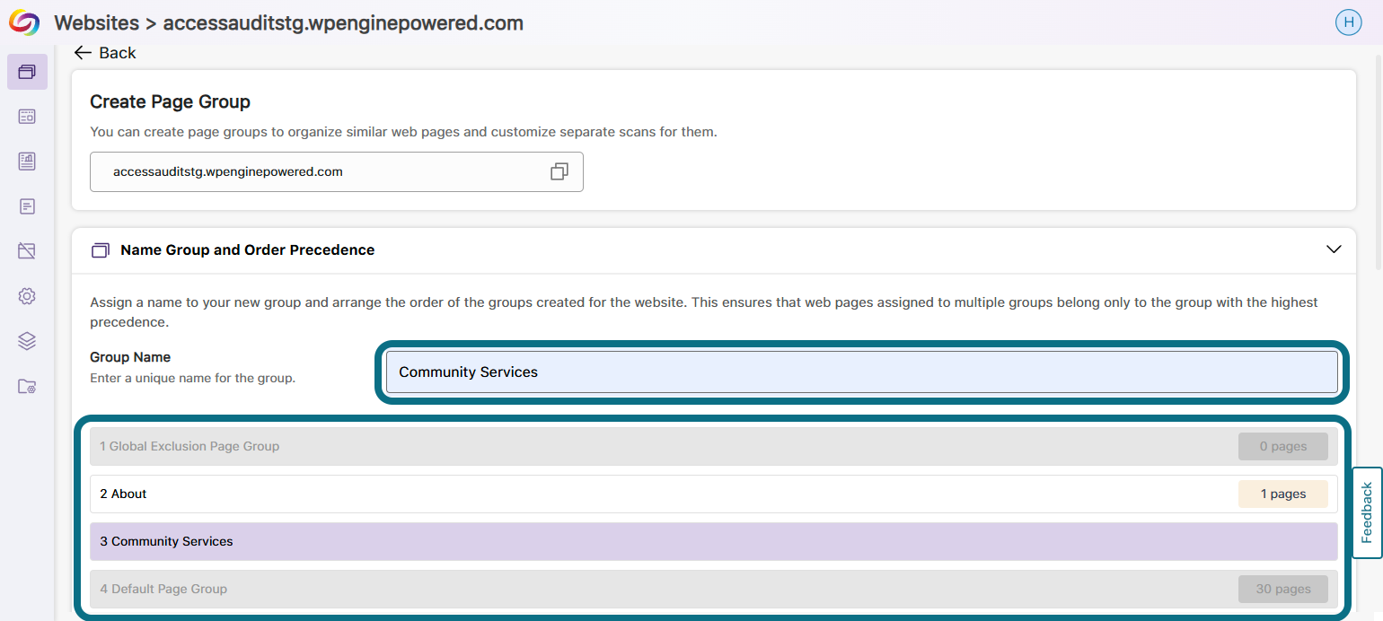Open the stacked layers sidebar icon

coord(27,341)
